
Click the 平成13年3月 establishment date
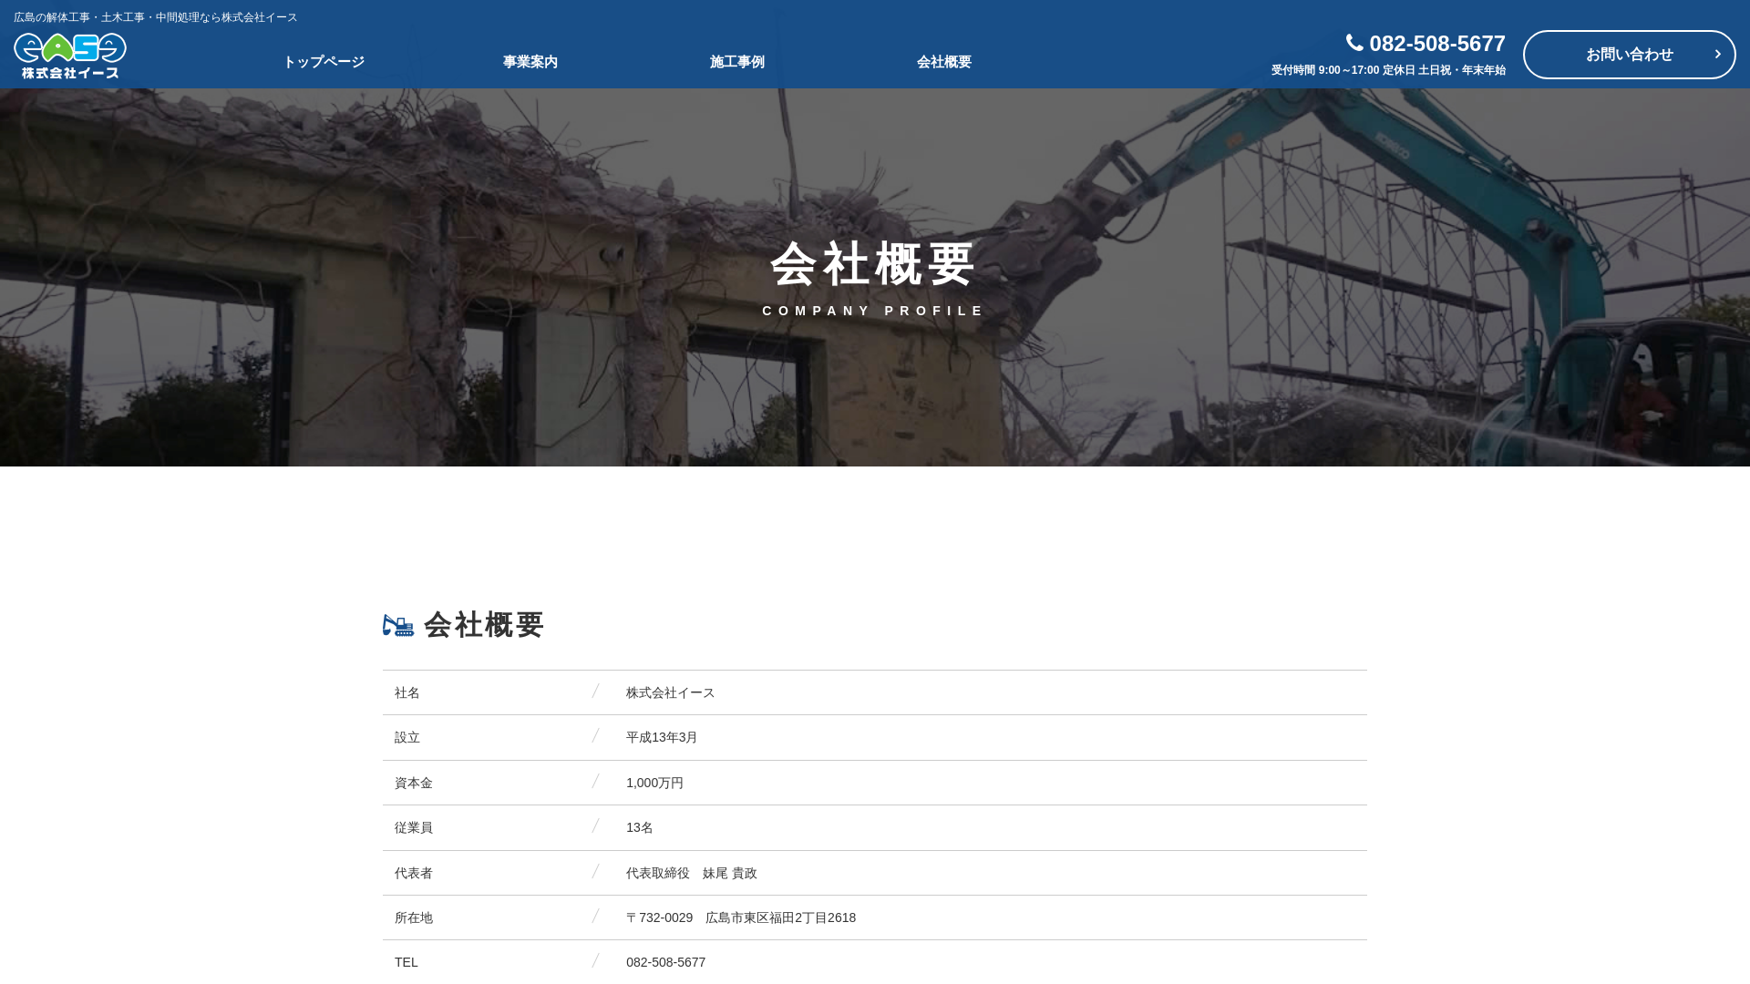662,738
